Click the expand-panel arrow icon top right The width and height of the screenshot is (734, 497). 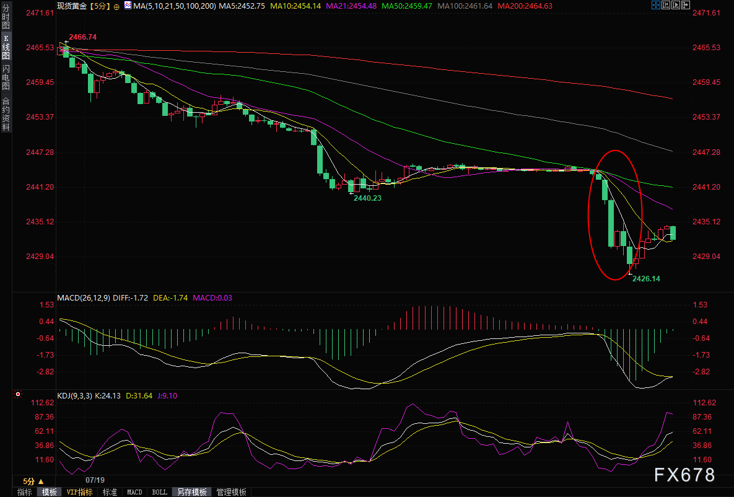point(686,5)
